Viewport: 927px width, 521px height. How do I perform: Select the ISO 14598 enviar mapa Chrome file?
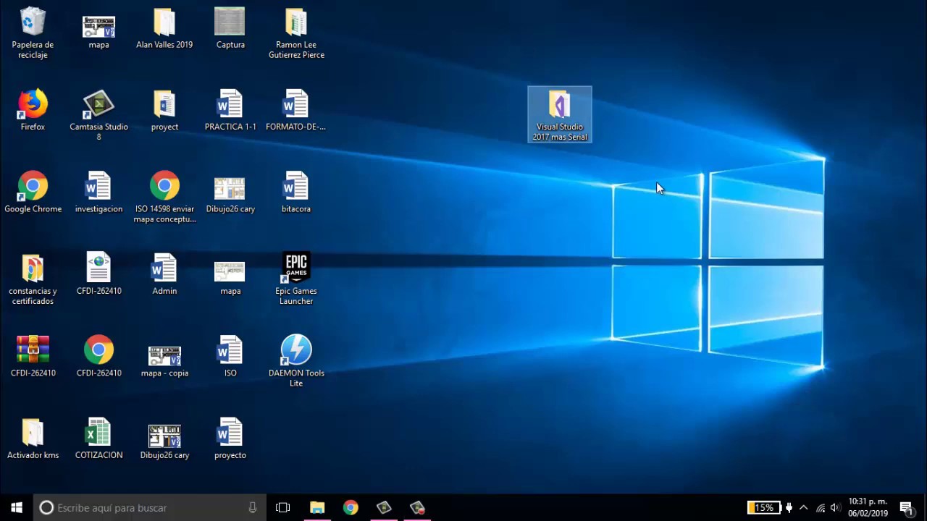point(164,197)
